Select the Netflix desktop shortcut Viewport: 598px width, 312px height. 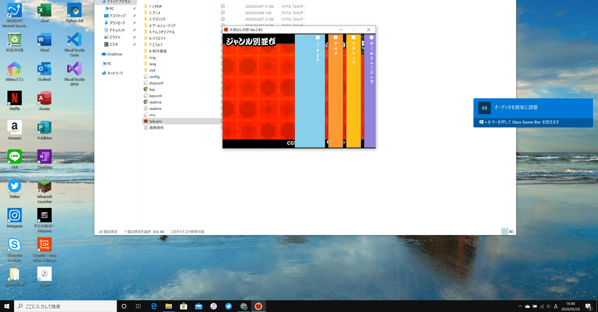point(14,101)
